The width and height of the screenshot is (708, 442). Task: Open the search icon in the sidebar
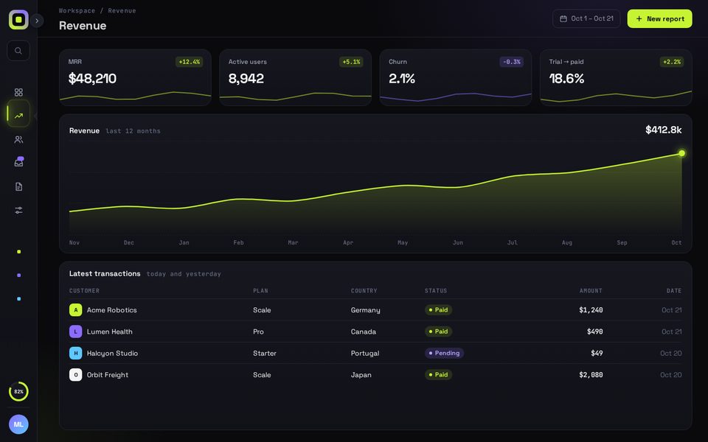pos(18,51)
